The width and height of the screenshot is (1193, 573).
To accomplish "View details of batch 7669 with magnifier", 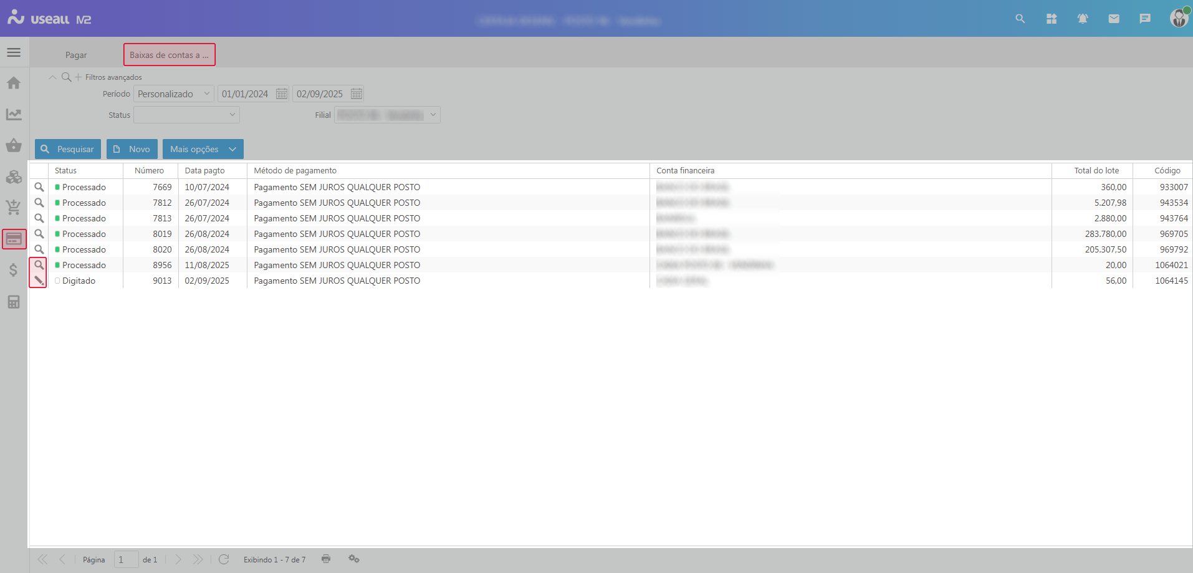I will (39, 187).
